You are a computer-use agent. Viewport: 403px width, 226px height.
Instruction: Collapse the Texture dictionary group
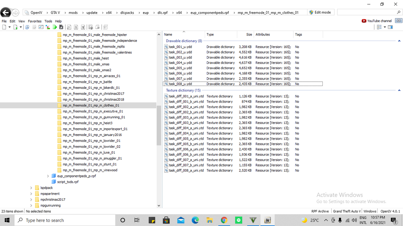pos(399,90)
